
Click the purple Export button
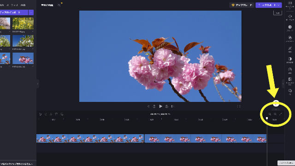pos(268,5)
